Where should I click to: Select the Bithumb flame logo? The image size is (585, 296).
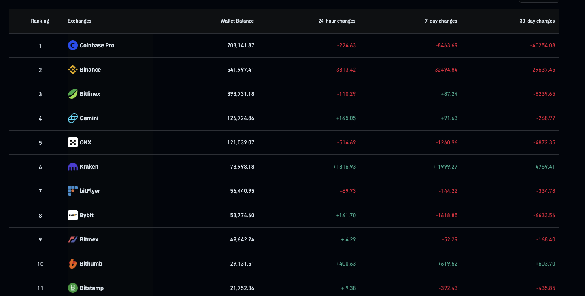[72, 264]
